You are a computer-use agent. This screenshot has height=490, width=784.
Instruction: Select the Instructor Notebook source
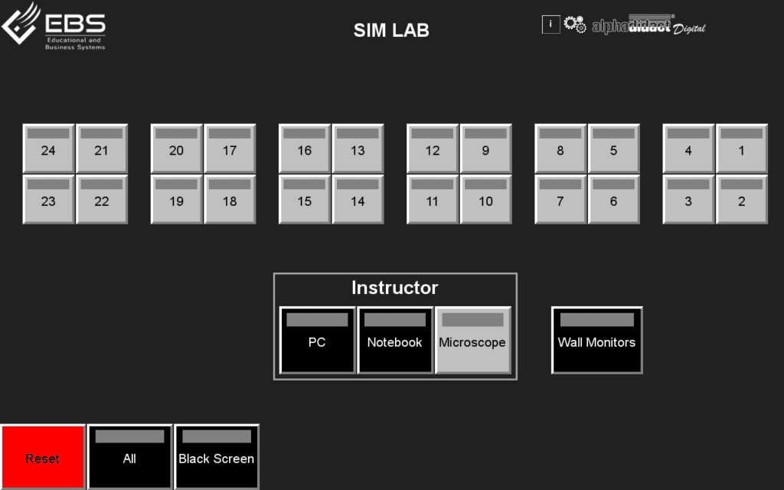pyautogui.click(x=395, y=340)
